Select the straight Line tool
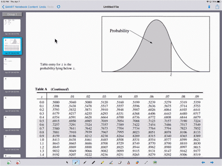 pyautogui.click(x=146, y=162)
